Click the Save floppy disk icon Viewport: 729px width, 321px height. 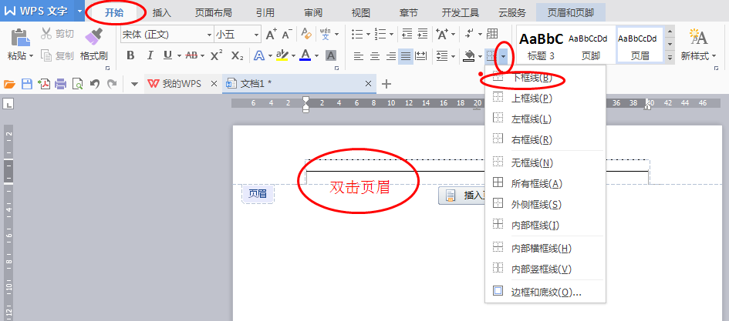click(x=27, y=84)
